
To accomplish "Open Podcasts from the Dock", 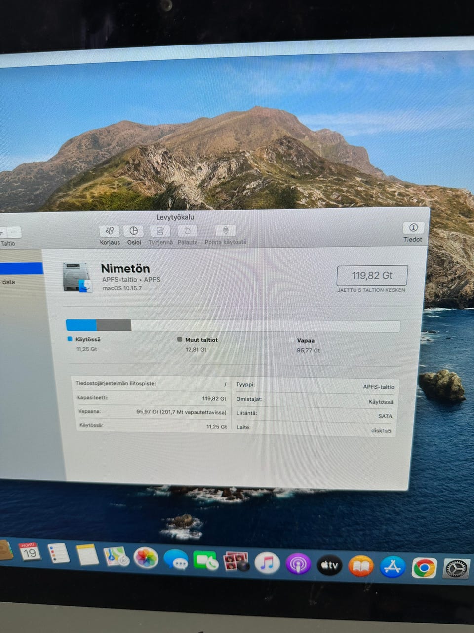I will [298, 564].
